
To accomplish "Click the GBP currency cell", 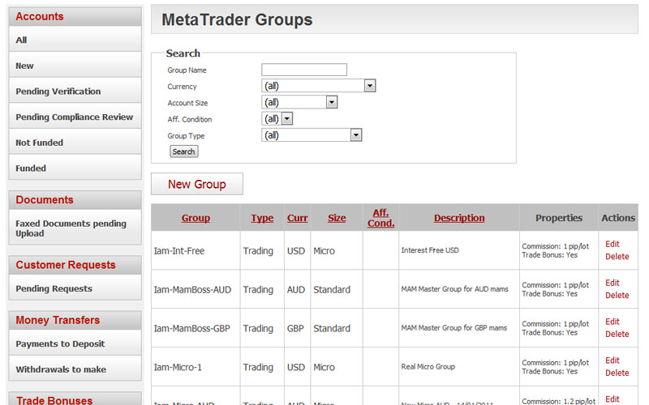I will pos(295,329).
